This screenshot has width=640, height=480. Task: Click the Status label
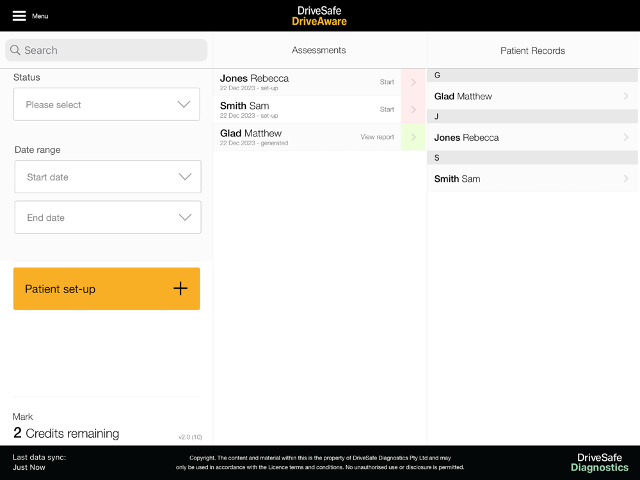(26, 77)
